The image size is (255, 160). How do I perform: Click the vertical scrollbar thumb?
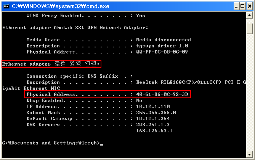[249, 28]
